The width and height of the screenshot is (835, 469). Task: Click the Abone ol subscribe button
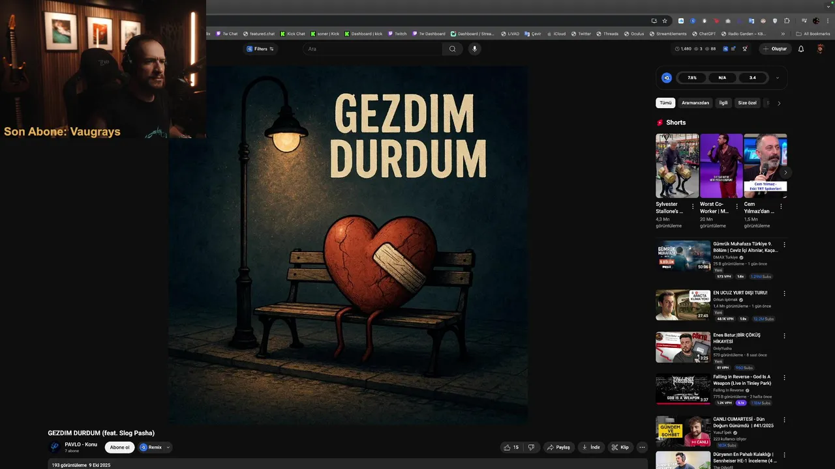coord(119,448)
